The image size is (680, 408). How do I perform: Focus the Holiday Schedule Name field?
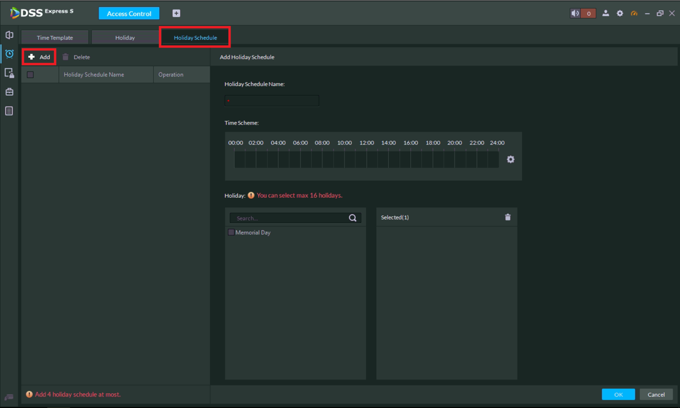click(x=272, y=101)
